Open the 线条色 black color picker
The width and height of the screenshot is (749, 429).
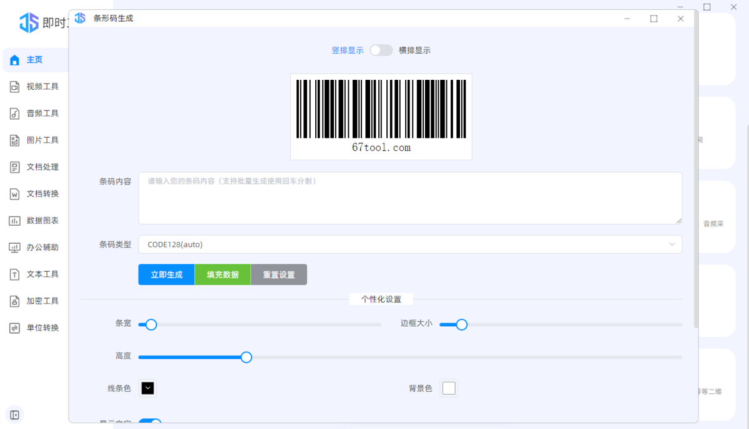147,388
